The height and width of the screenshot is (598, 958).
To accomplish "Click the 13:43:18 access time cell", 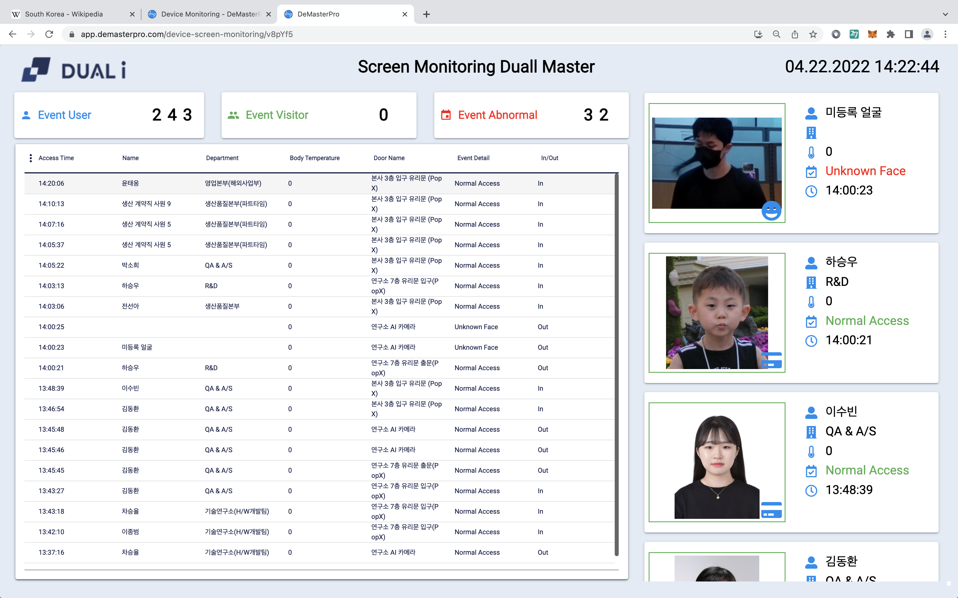I will [51, 511].
